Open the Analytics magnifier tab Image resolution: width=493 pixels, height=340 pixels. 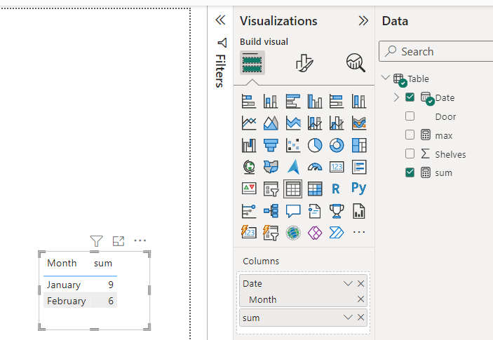pyautogui.click(x=356, y=63)
